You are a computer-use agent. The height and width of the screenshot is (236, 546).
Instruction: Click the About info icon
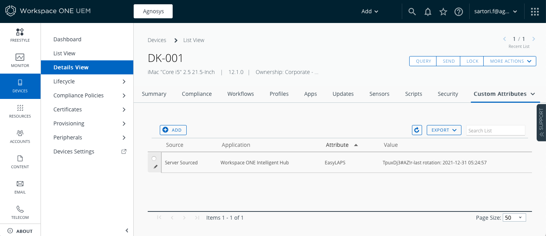click(x=10, y=231)
